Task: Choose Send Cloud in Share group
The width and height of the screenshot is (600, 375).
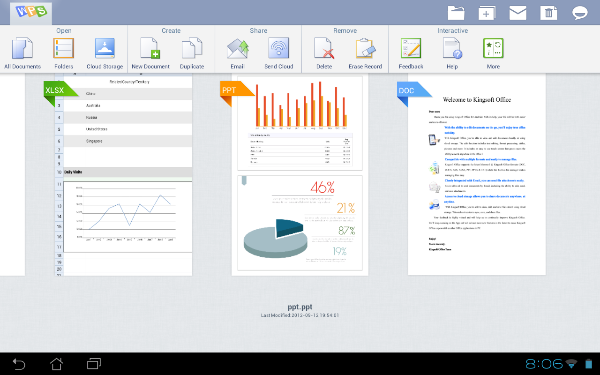Action: [279, 53]
